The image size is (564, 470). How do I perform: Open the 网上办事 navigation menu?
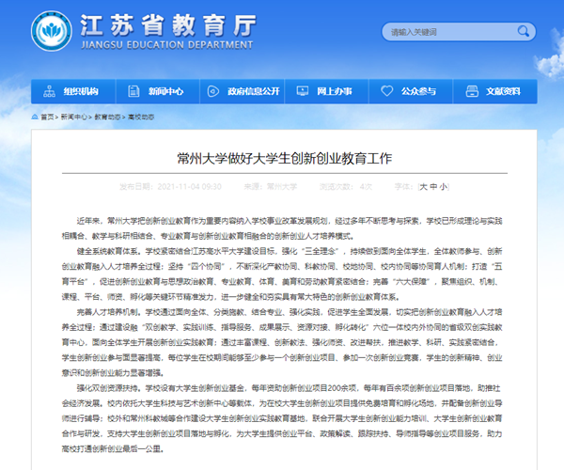[334, 91]
